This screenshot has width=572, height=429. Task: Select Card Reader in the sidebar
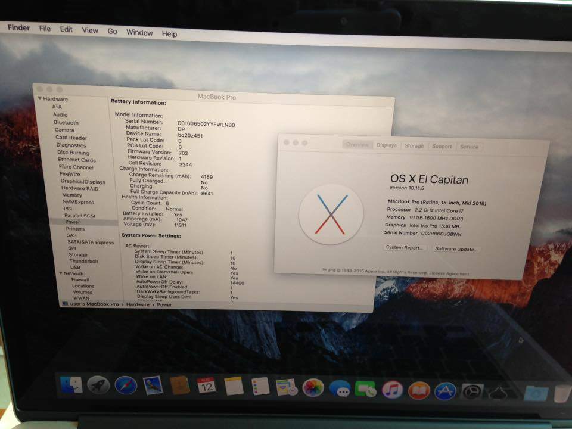[71, 138]
